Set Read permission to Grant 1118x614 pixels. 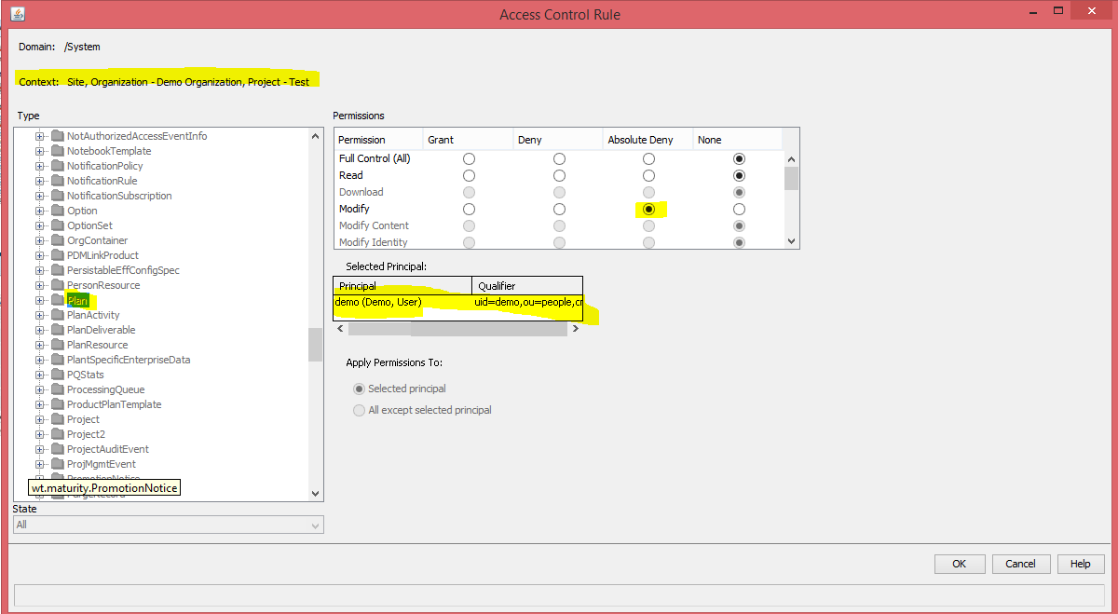click(469, 175)
